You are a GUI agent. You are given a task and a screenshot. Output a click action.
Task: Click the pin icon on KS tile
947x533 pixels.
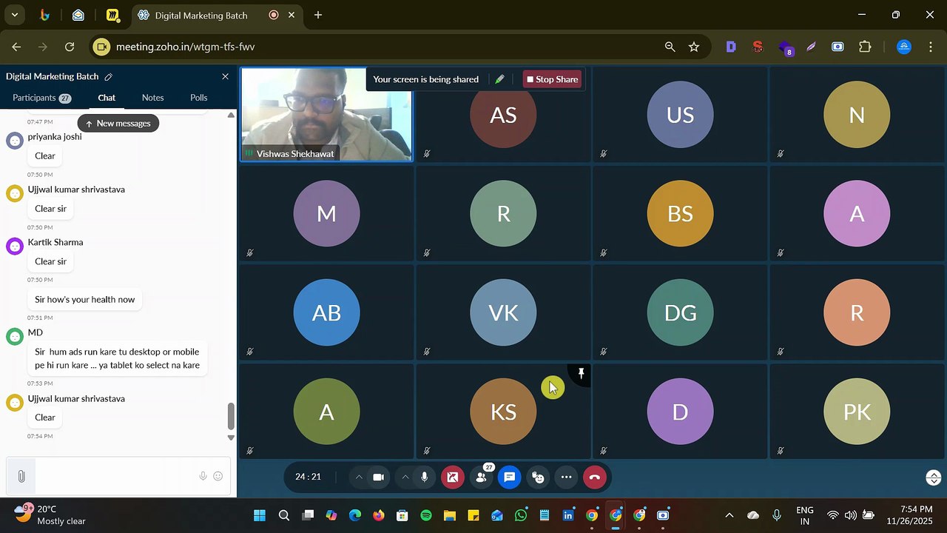tap(582, 374)
